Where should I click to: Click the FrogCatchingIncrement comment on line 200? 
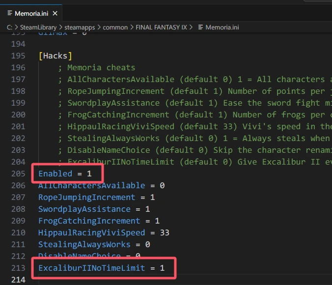point(195,115)
